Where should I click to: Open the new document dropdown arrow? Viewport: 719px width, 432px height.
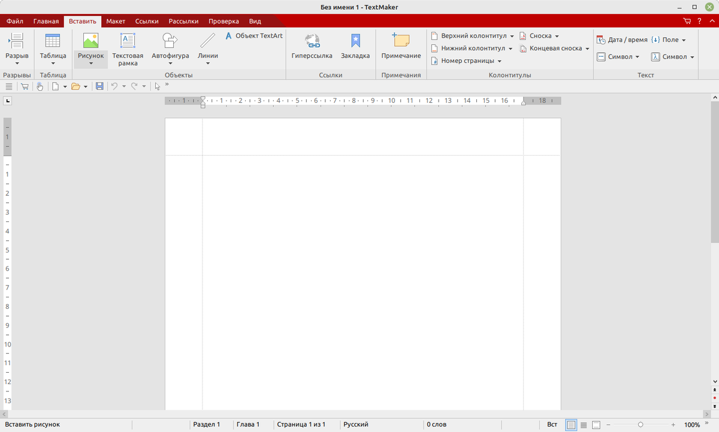[65, 87]
